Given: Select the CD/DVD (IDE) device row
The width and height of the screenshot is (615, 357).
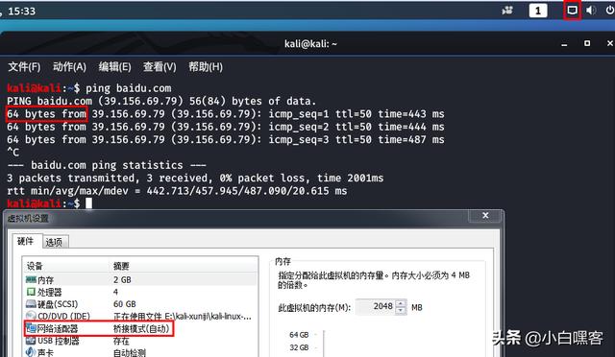Looking at the screenshot, I should pyautogui.click(x=141, y=317).
